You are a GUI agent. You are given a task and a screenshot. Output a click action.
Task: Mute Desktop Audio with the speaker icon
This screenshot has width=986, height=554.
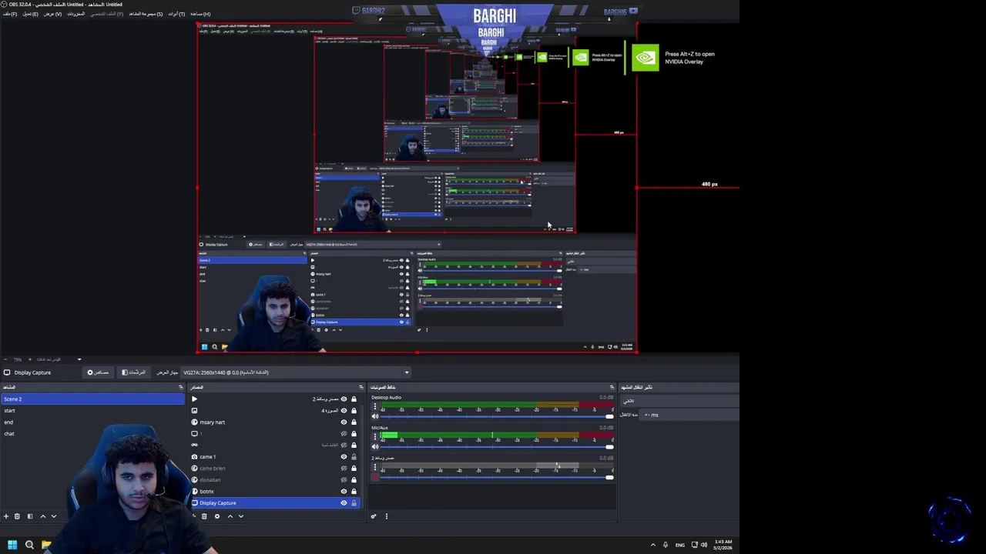click(x=375, y=416)
